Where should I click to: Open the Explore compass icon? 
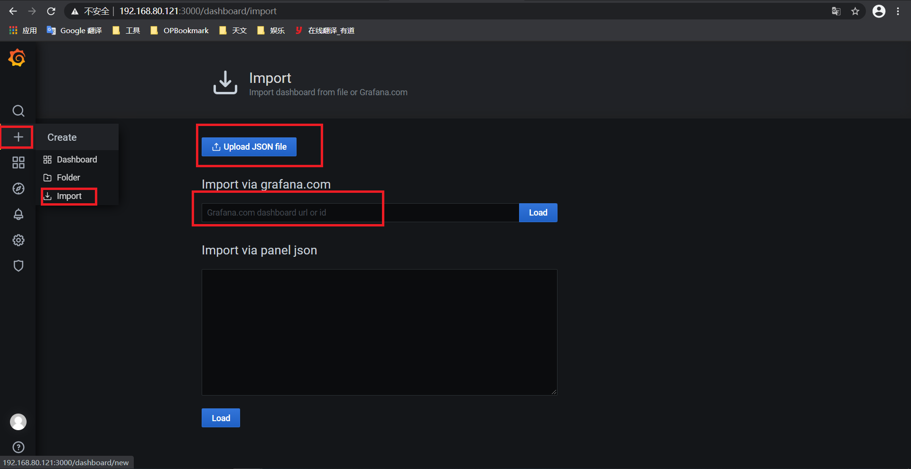pyautogui.click(x=18, y=189)
